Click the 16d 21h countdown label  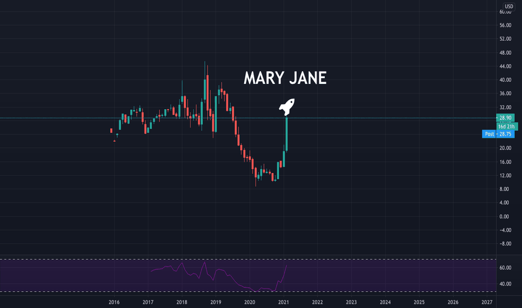507,127
